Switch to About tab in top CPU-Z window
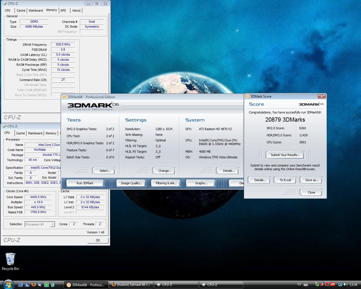Screen dimensions: 361x289 pos(76,10)
